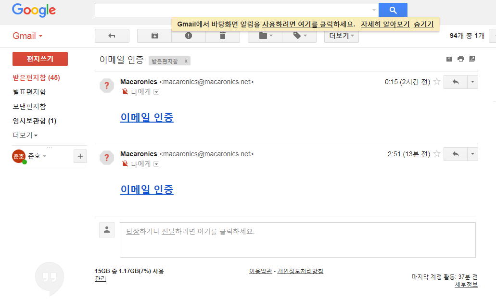
Task: Open 세부정보 account activity link
Action: [x=466, y=285]
